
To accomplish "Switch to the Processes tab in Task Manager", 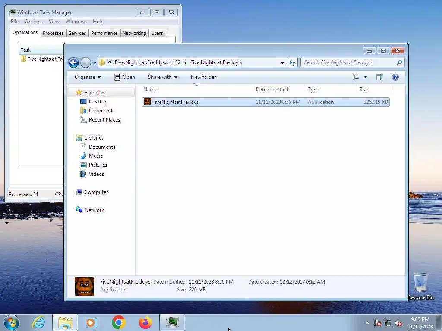I will 53,33.
